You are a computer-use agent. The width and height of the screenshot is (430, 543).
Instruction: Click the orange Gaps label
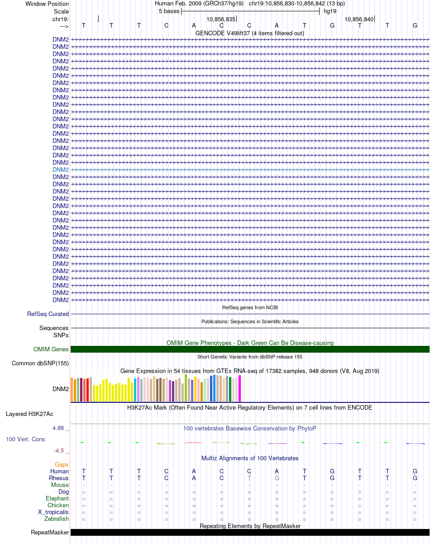(62, 464)
